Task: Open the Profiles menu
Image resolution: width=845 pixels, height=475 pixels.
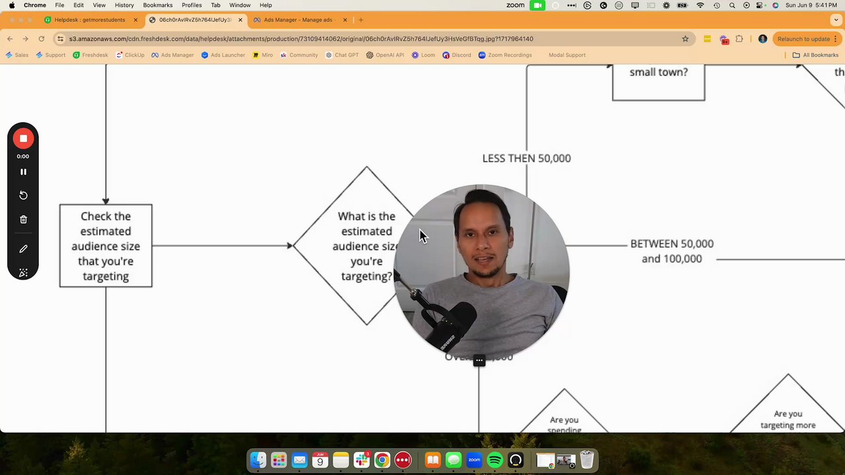Action: coord(191,5)
